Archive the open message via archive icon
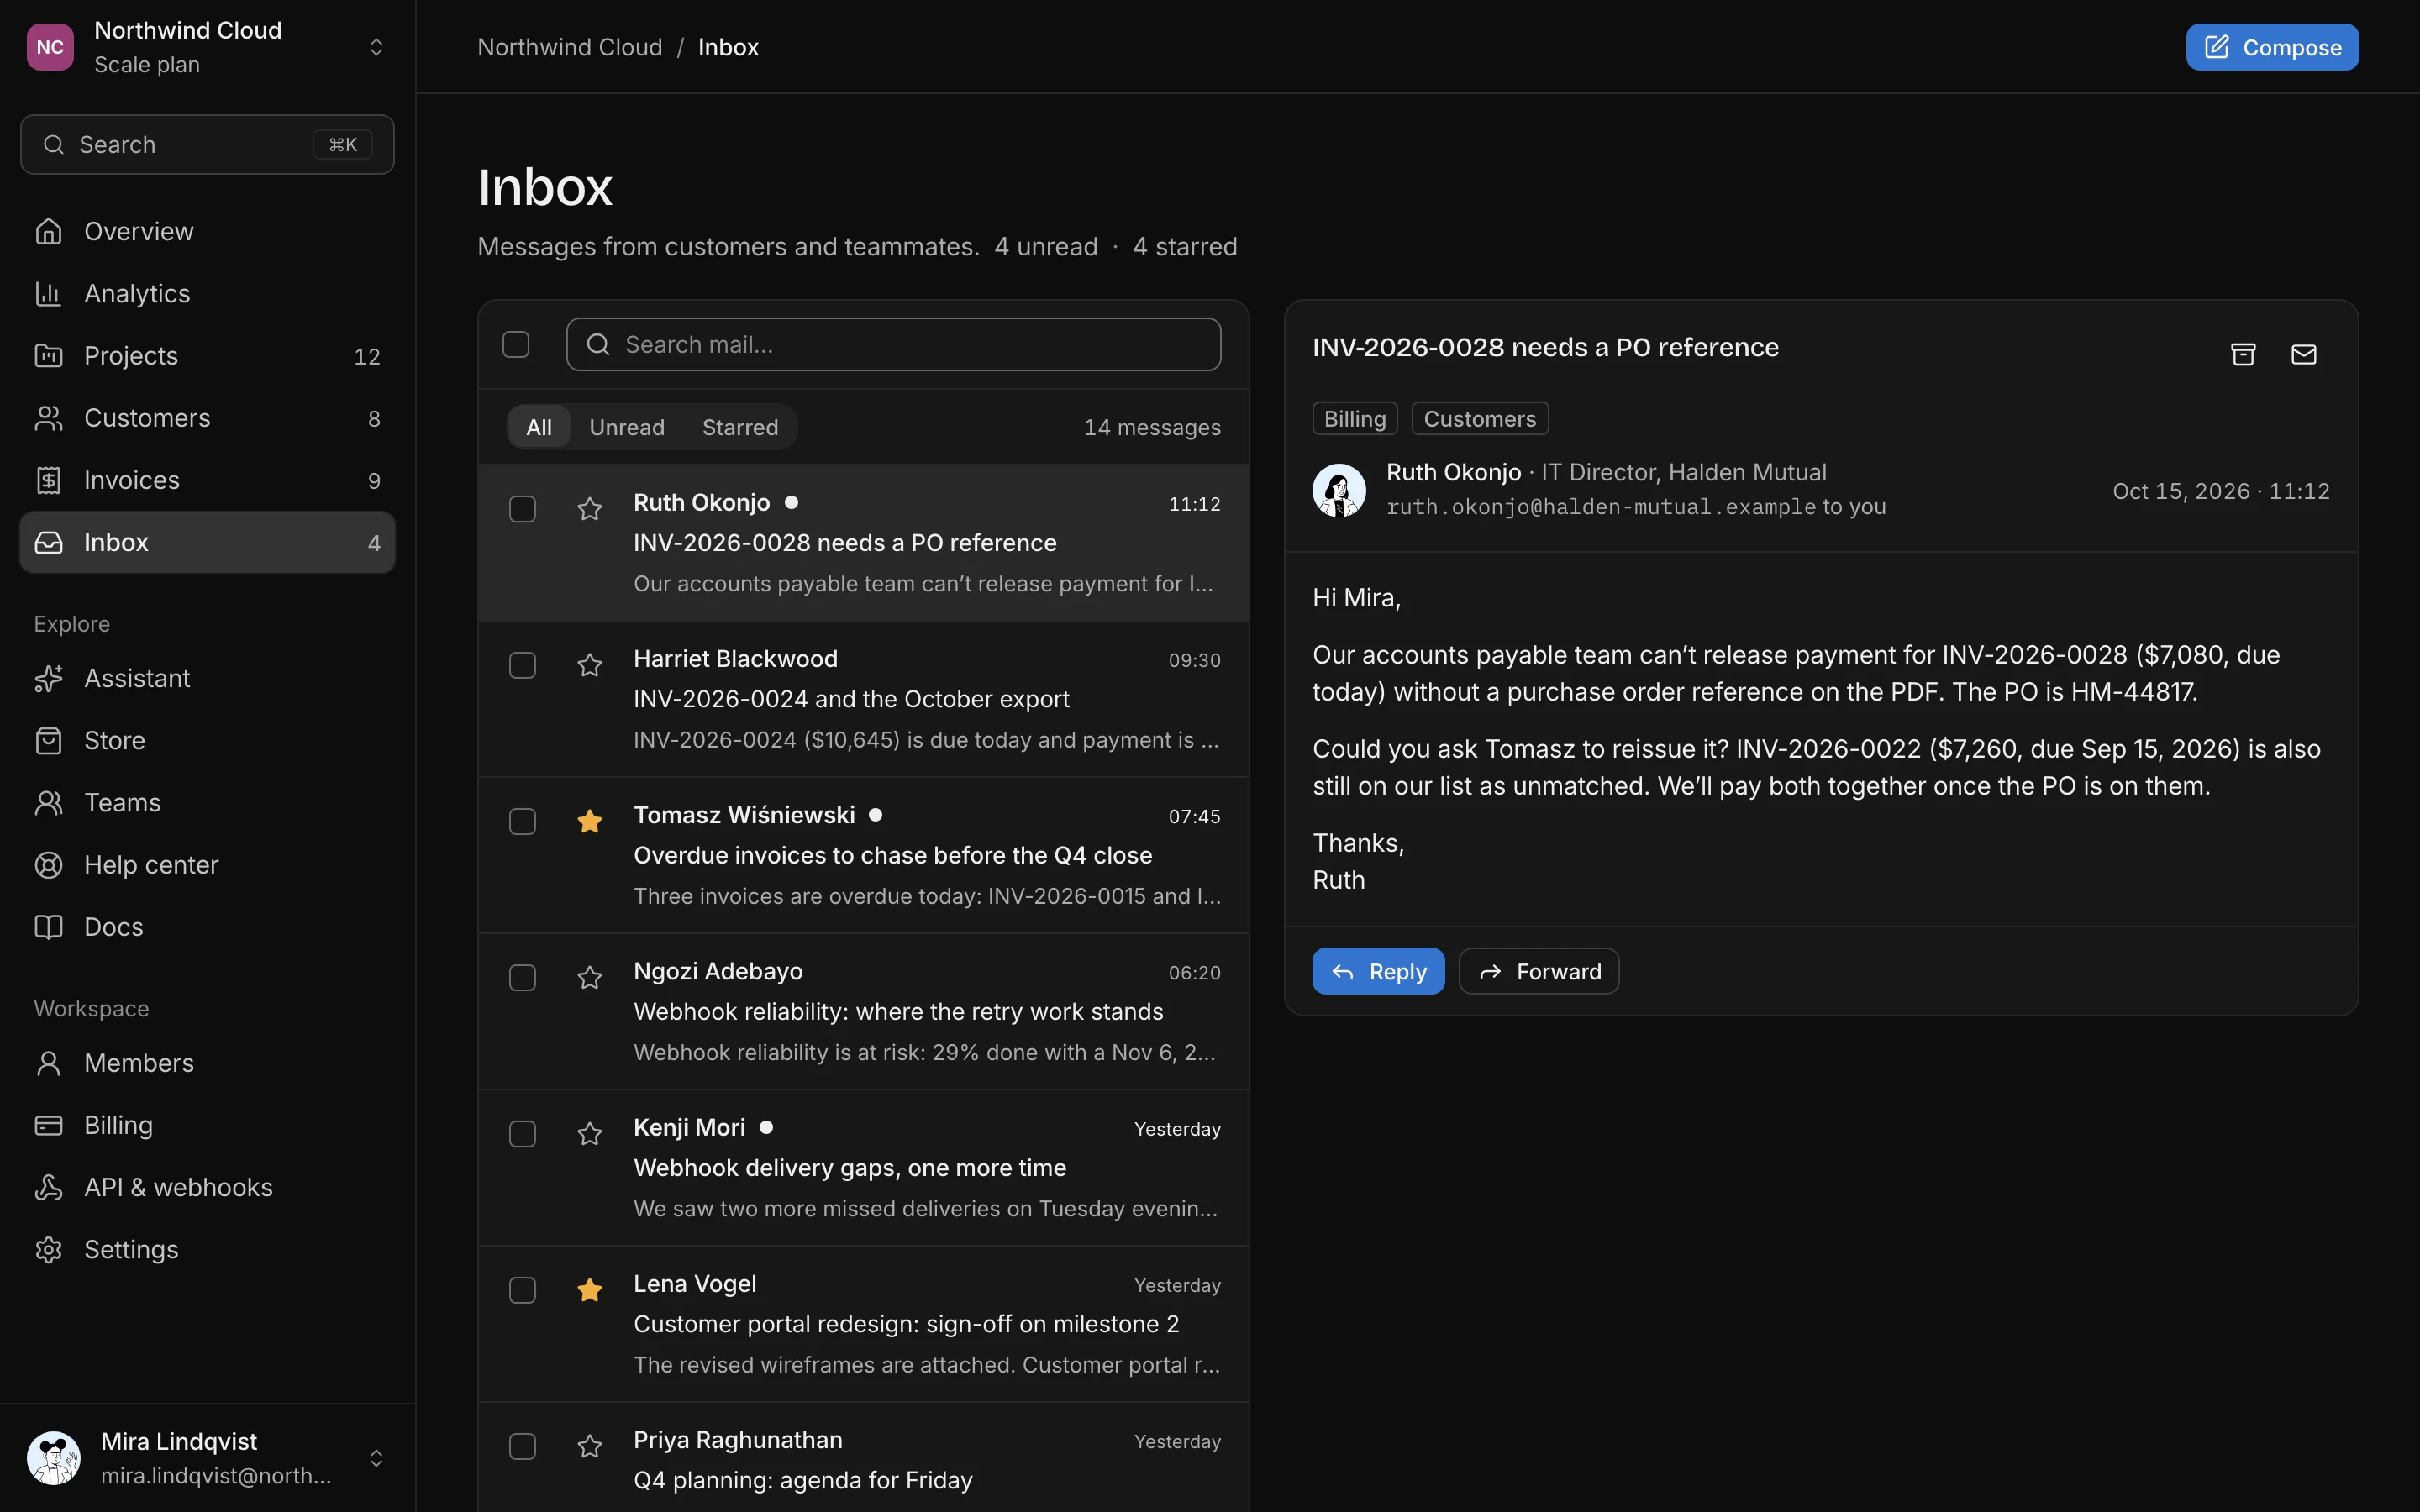The width and height of the screenshot is (2420, 1512). [2243, 354]
